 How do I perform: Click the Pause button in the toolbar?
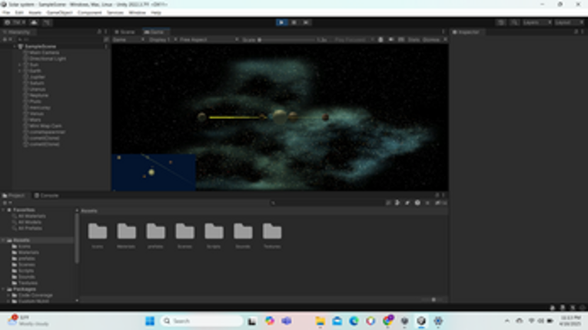pos(294,22)
